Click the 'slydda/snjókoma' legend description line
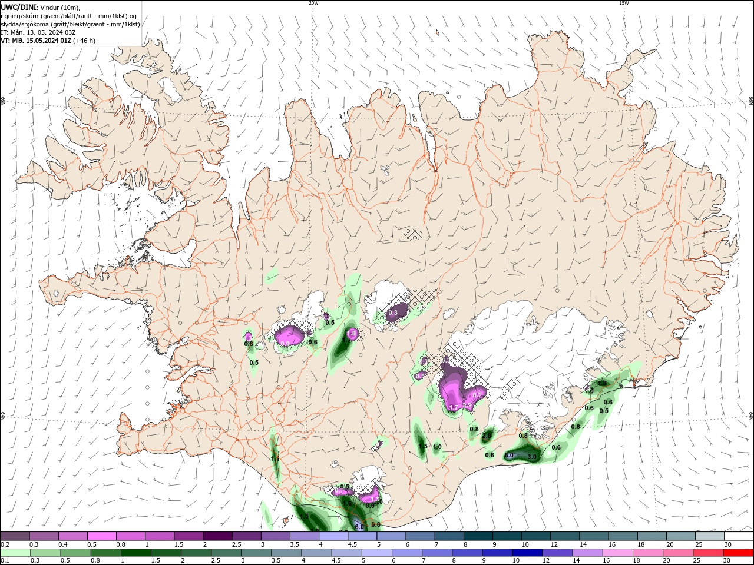The width and height of the screenshot is (754, 565). pos(70,24)
